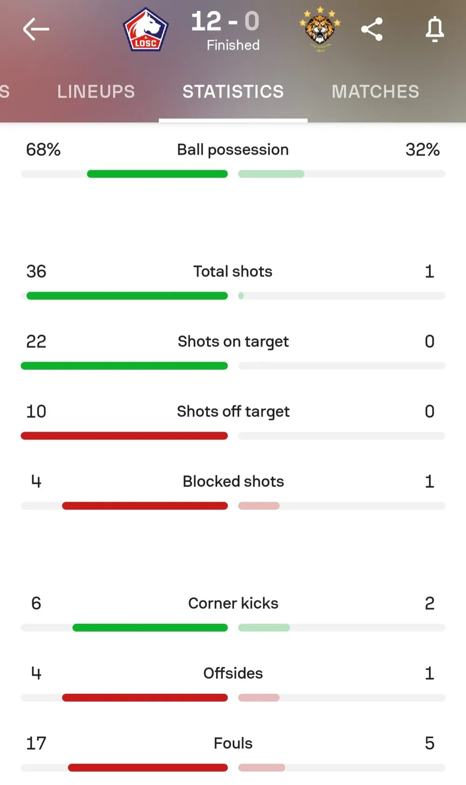Tap the 68% home possession value
The height and width of the screenshot is (785, 466).
[x=43, y=150]
